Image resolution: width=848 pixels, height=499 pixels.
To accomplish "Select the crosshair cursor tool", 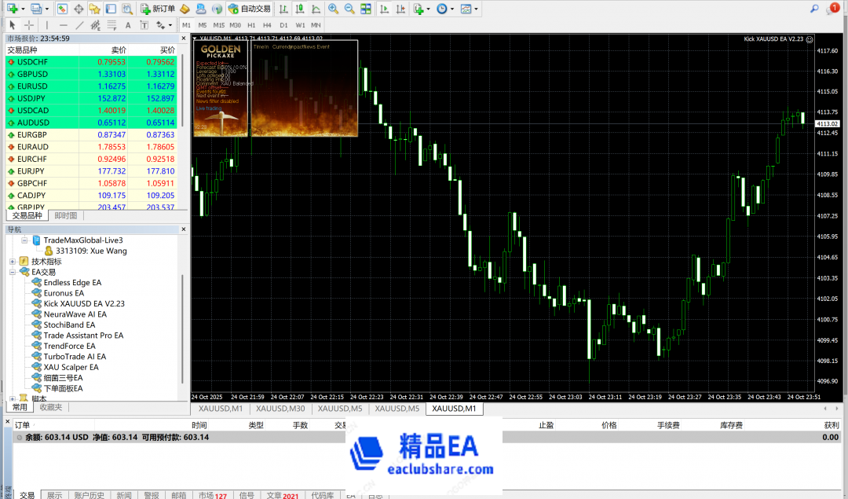I will click(x=29, y=25).
